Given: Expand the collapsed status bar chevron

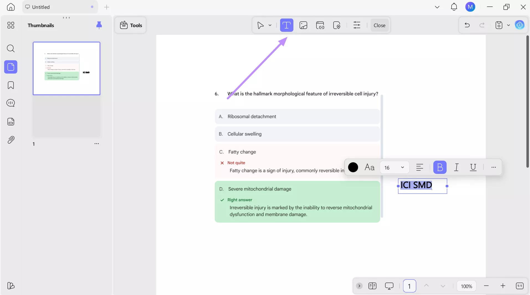Looking at the screenshot, I should [359, 286].
